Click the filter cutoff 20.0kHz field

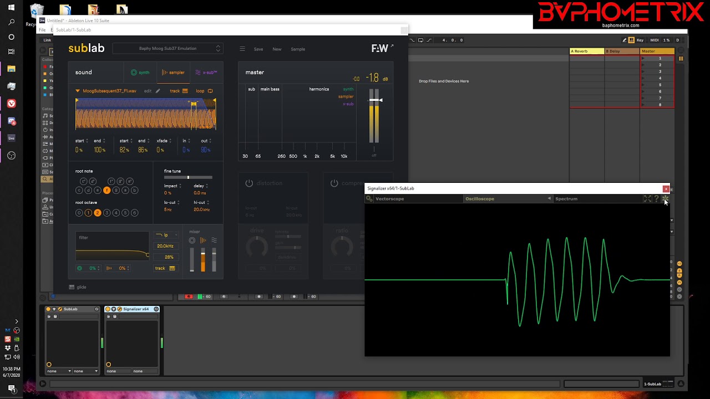[165, 246]
